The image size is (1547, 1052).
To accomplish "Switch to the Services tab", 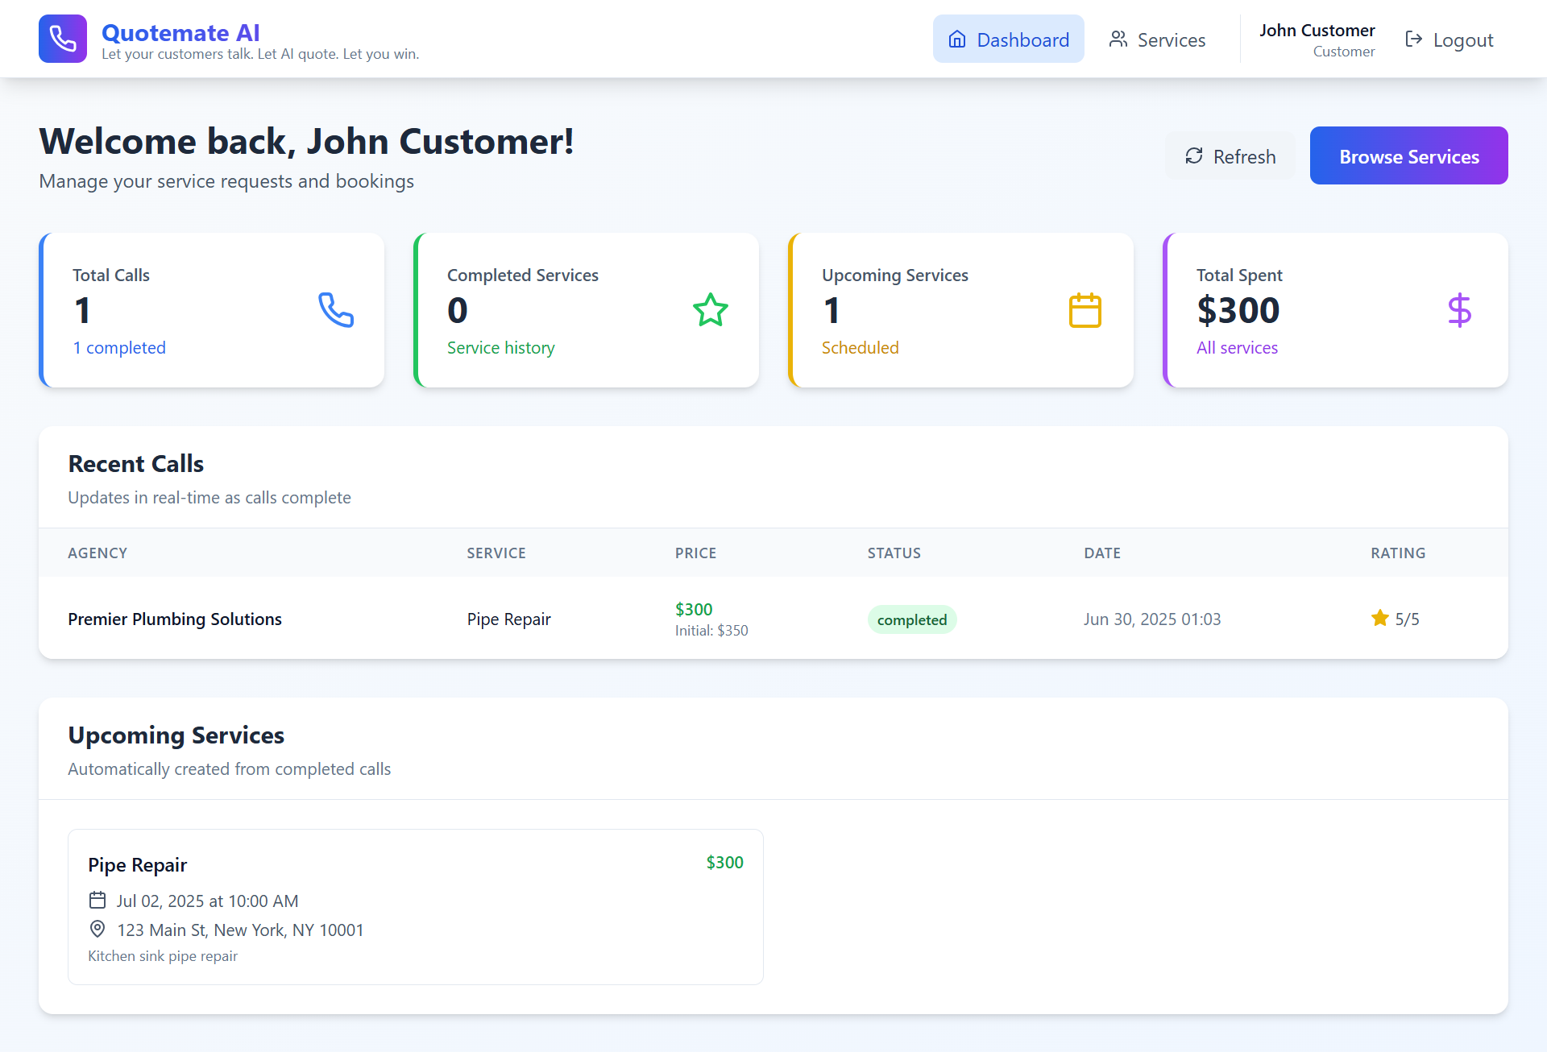I will [1157, 39].
